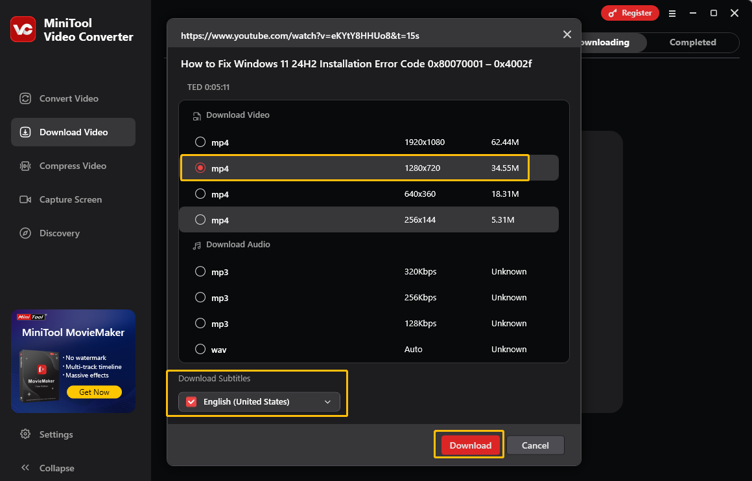This screenshot has height=481, width=752.
Task: Click the Download Subtitles label
Action: (x=215, y=379)
